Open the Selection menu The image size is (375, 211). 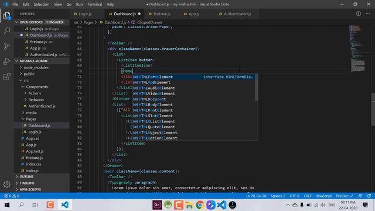42,4
